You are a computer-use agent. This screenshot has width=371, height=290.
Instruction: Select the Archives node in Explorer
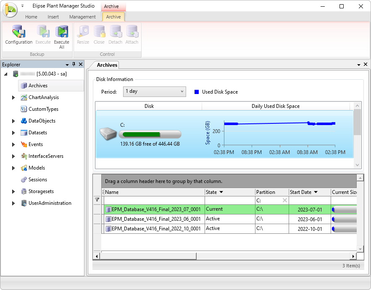[x=38, y=86]
